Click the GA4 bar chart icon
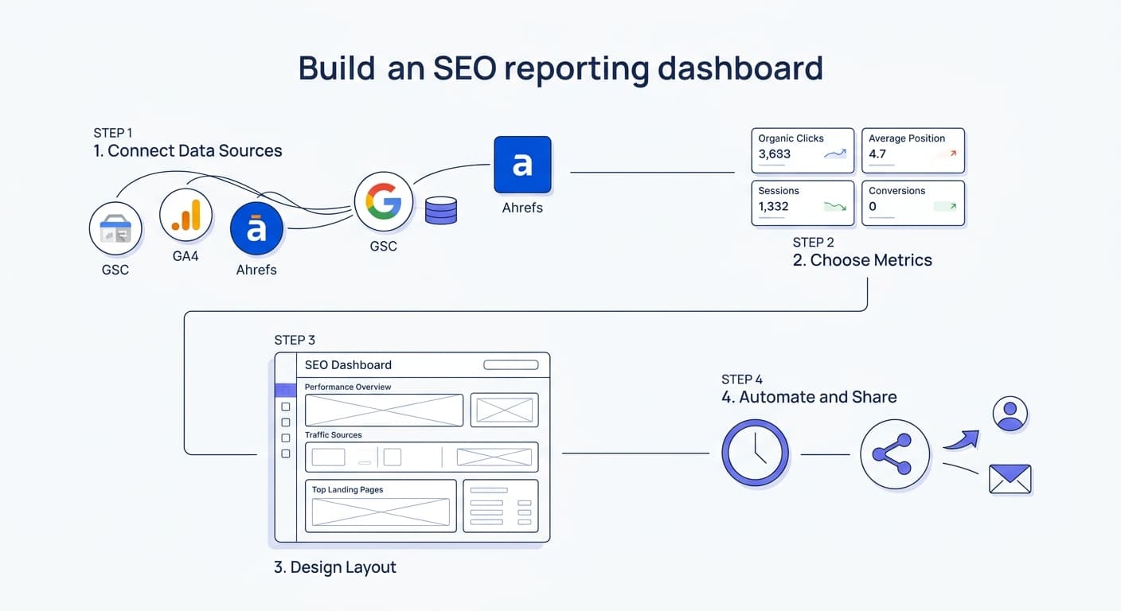1121x611 pixels. [186, 215]
